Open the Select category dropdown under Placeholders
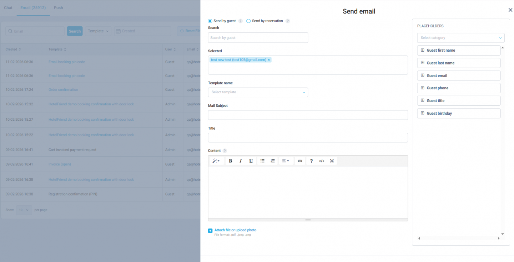This screenshot has width=514, height=262. (x=460, y=38)
